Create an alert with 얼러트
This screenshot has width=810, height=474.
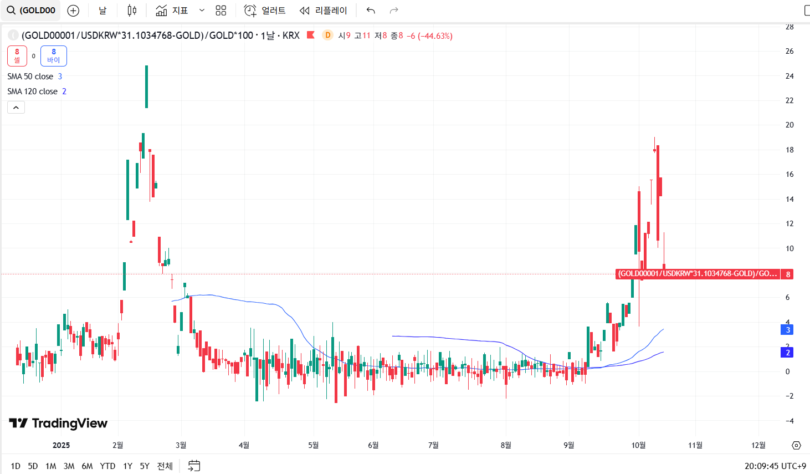point(265,11)
